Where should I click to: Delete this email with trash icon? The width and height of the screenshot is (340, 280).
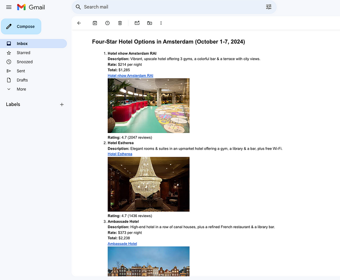(120, 23)
